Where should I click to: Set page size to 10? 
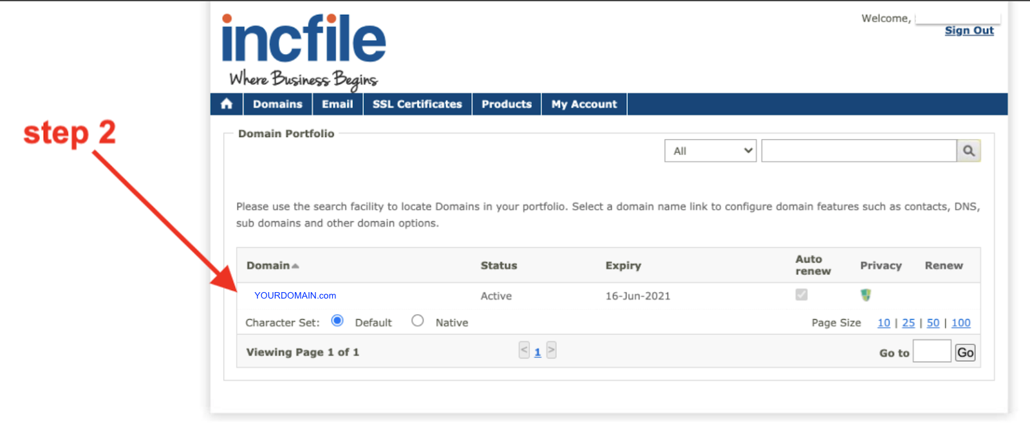click(x=884, y=322)
